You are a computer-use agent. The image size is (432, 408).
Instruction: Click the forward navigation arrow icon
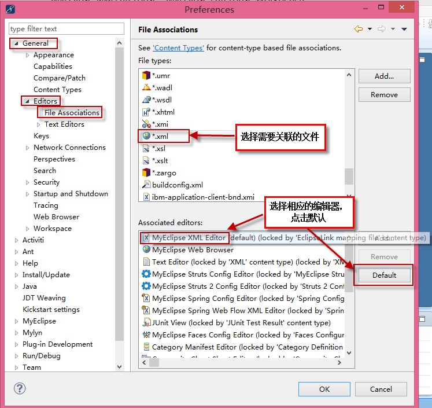point(382,29)
